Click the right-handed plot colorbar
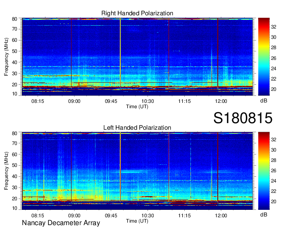 pyautogui.click(x=264, y=57)
